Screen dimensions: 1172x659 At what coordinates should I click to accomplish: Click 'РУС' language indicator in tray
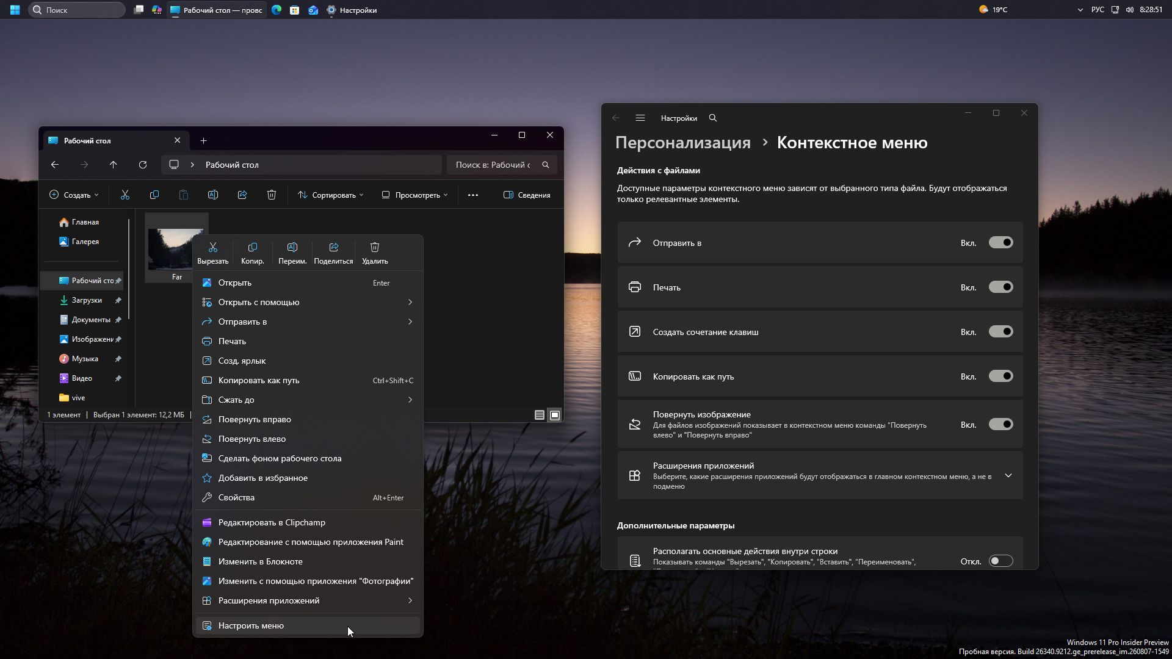point(1098,10)
